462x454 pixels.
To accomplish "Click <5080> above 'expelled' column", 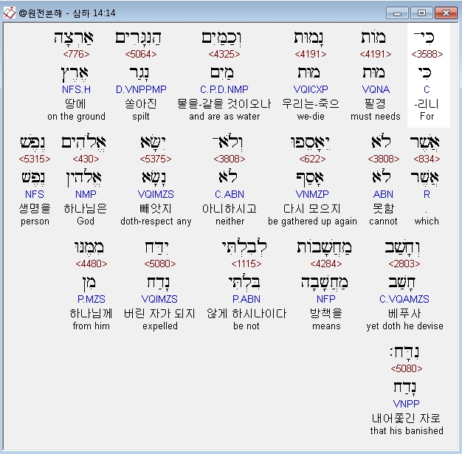I will pos(160,264).
